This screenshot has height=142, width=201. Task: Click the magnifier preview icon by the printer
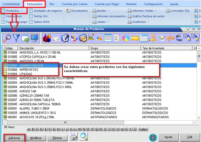click(x=84, y=136)
